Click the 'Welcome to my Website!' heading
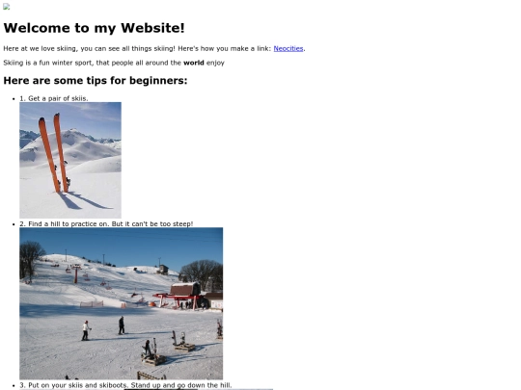521x390 pixels. [94, 28]
